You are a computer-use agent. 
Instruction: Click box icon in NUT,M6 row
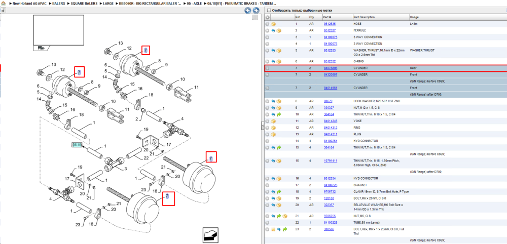point(285,216)
